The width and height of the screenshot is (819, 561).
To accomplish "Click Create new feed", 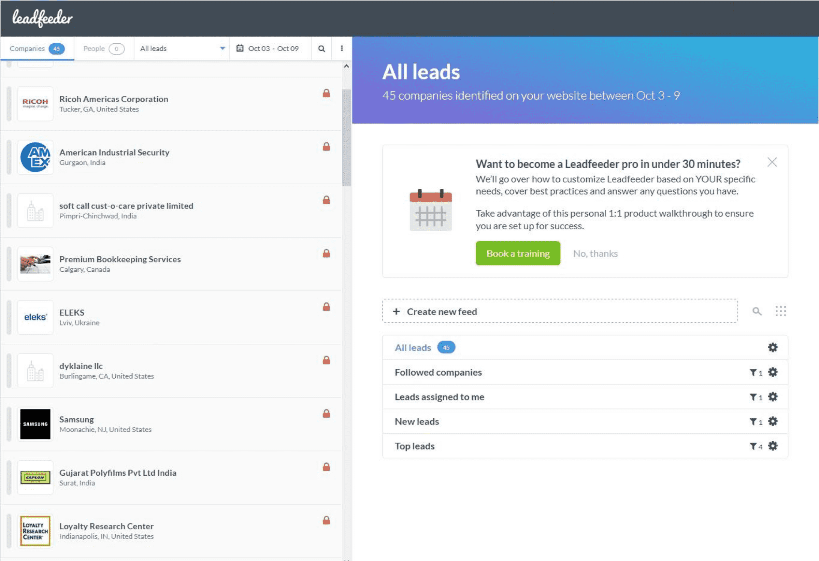I will coord(560,311).
